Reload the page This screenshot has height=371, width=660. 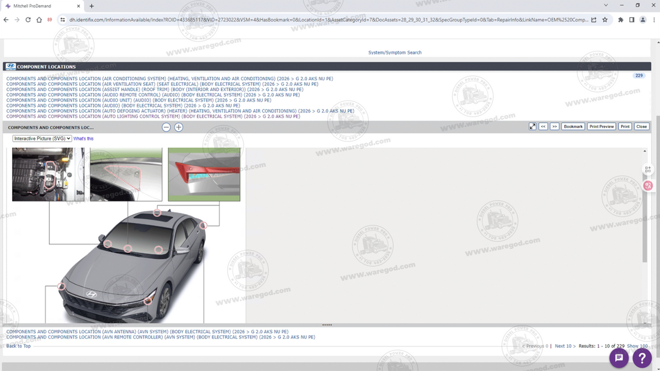(x=28, y=20)
